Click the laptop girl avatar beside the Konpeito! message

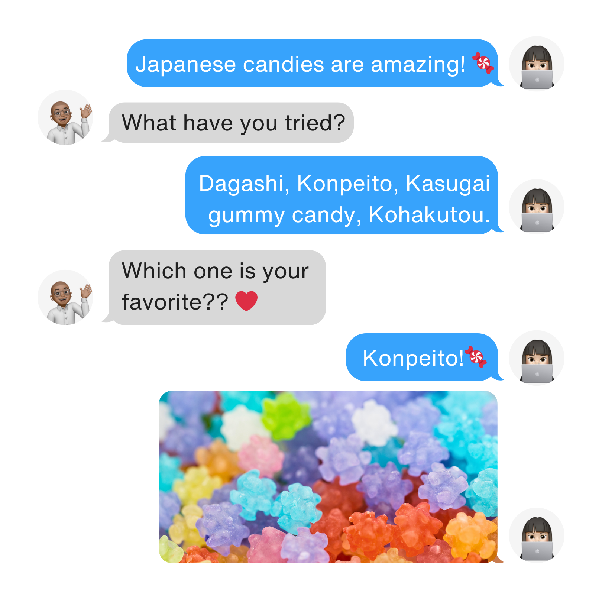pyautogui.click(x=537, y=358)
